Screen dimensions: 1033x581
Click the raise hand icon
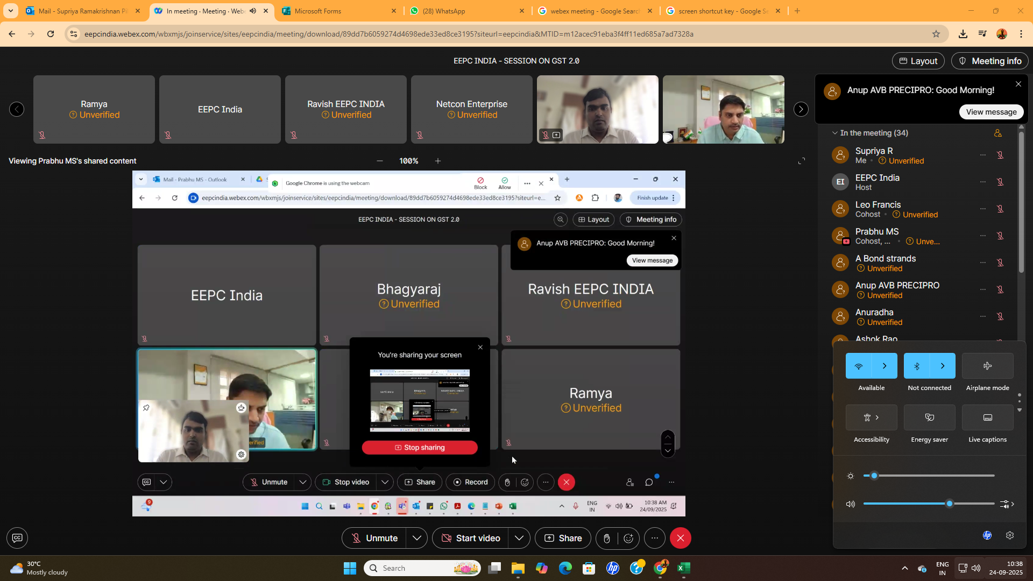(606, 539)
